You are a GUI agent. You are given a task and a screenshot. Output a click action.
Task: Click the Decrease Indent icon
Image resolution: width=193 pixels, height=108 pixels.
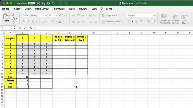coord(91,21)
